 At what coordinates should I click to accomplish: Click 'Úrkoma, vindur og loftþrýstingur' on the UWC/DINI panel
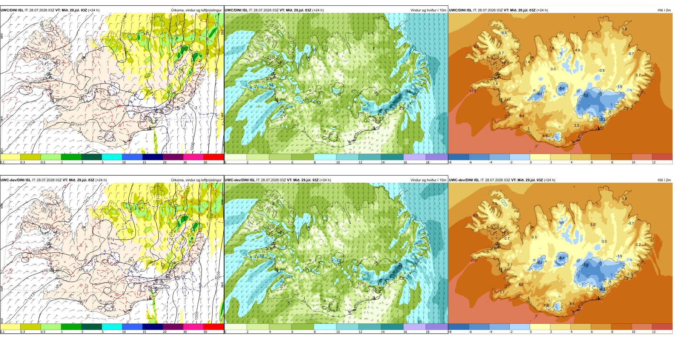point(196,10)
